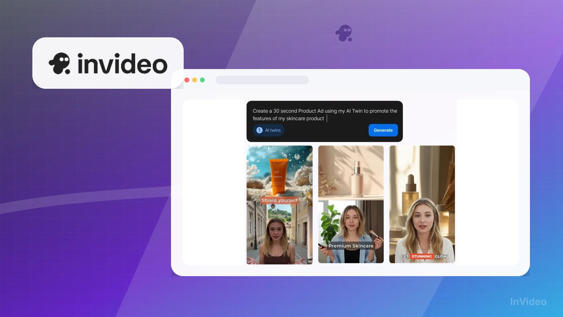563x317 pixels.
Task: Click the Premium Skincare caption text
Action: coord(351,246)
